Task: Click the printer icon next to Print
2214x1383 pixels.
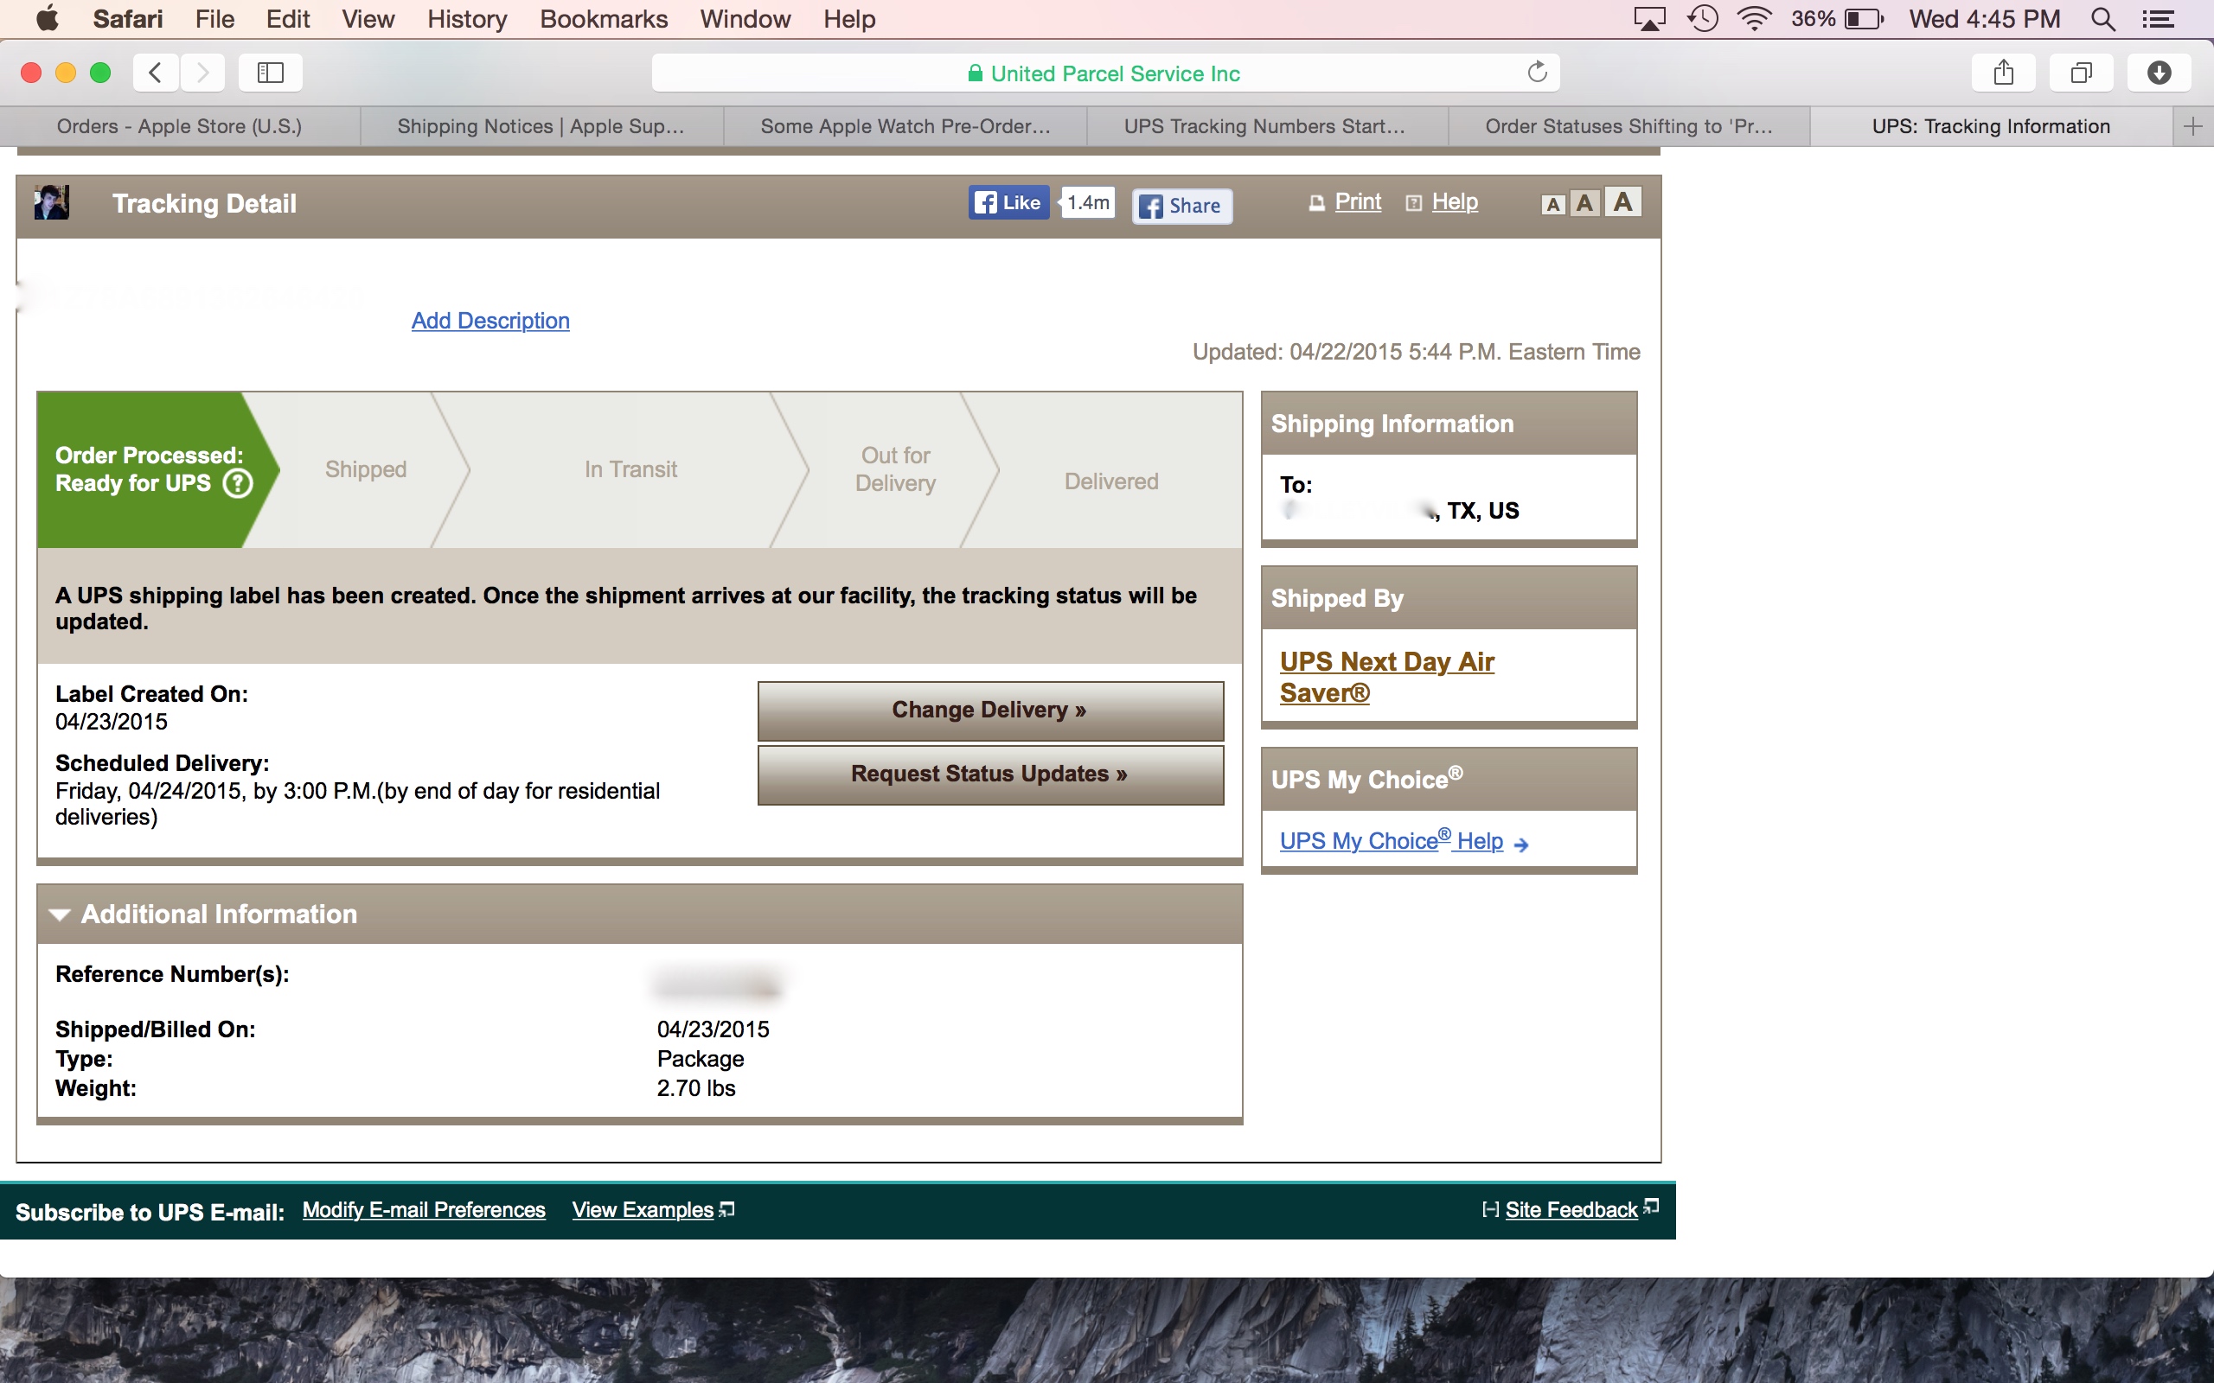Action: (x=1316, y=203)
